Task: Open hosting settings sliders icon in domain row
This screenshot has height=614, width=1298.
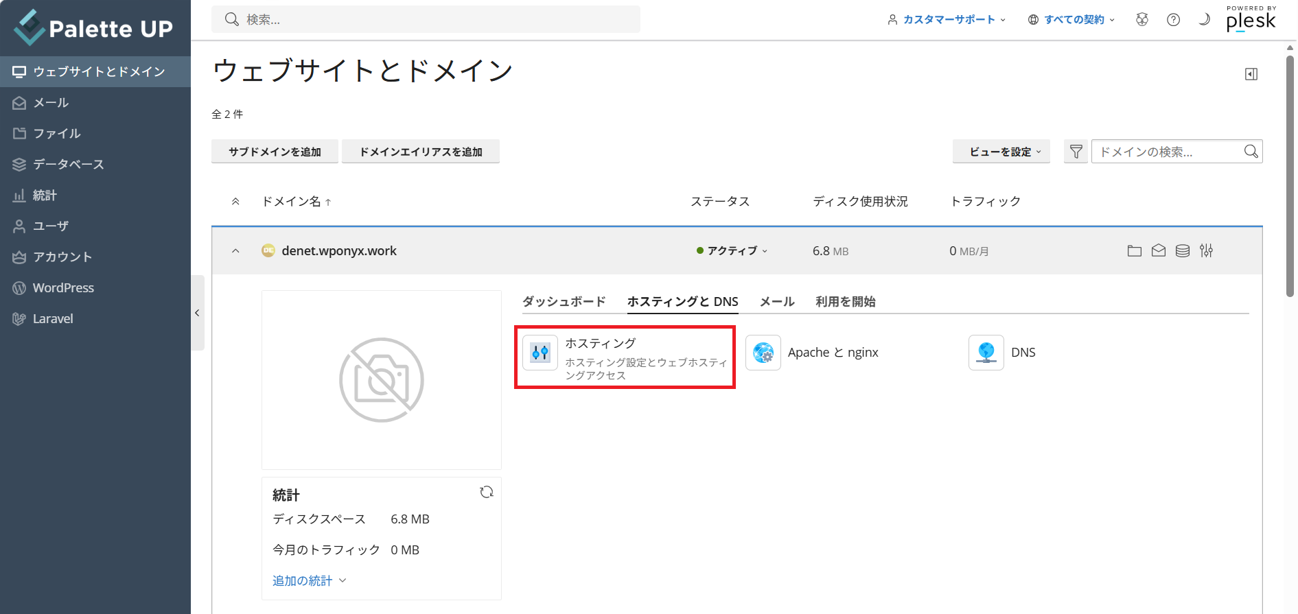Action: click(1207, 250)
